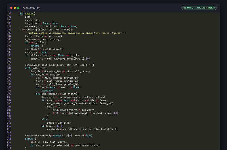Click the yellow minimize window dot

pos(15,8)
